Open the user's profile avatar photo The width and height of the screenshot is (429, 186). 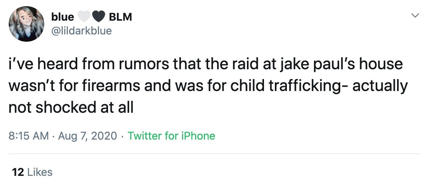[x=26, y=24]
